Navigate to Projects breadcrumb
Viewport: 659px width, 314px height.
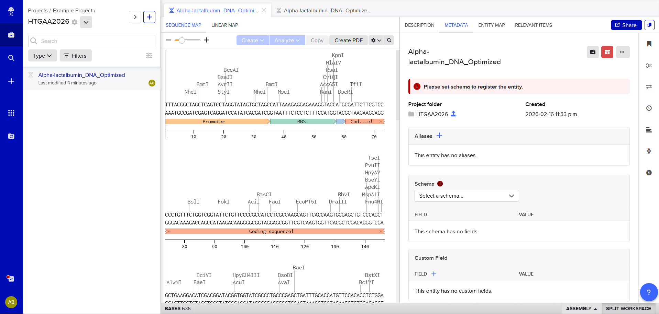[37, 11]
